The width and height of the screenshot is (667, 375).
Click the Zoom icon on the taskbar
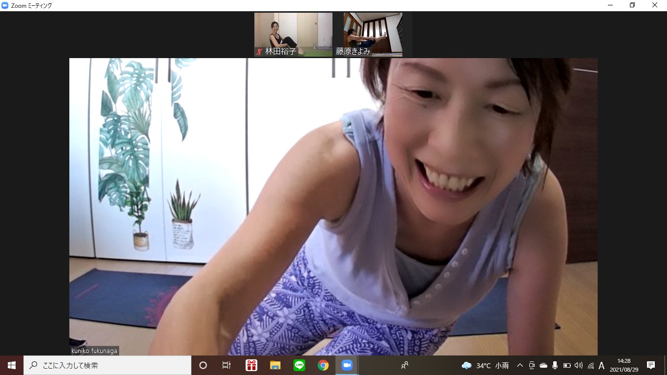point(347,365)
